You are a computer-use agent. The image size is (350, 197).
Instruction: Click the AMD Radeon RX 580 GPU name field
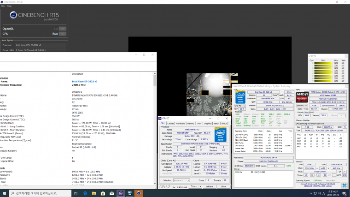328,95
